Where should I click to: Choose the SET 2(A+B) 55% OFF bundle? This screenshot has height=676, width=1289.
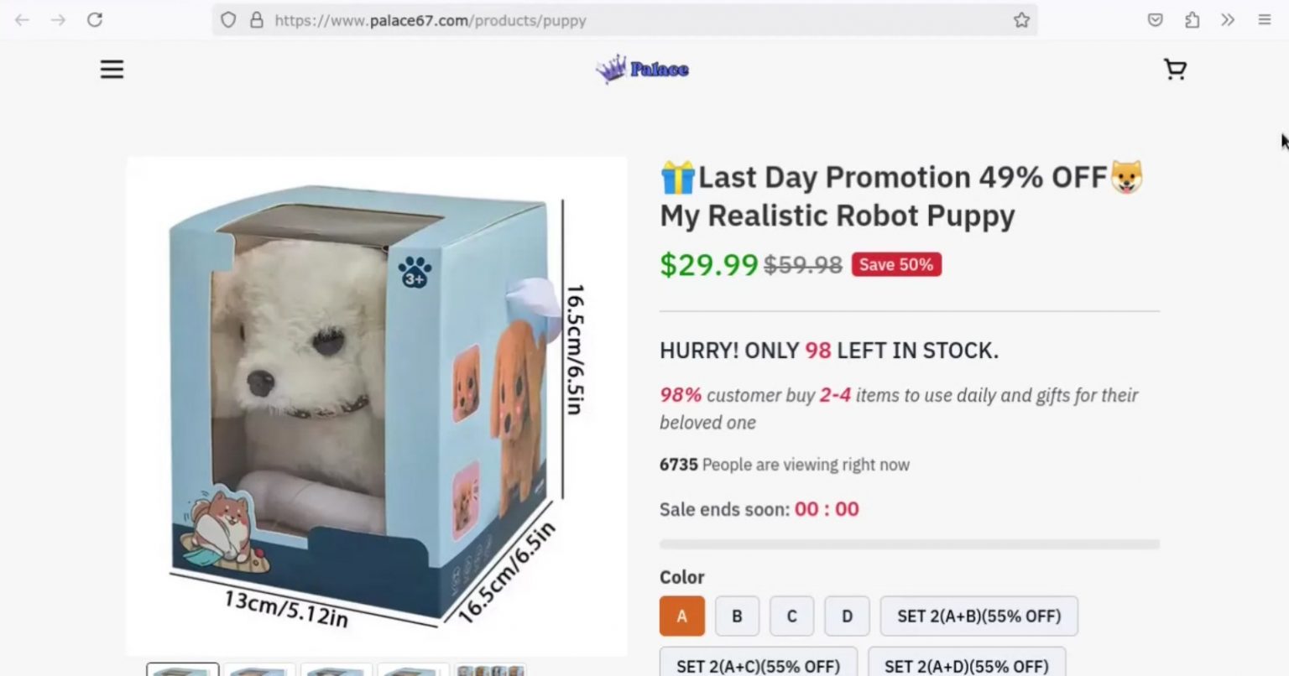point(978,616)
